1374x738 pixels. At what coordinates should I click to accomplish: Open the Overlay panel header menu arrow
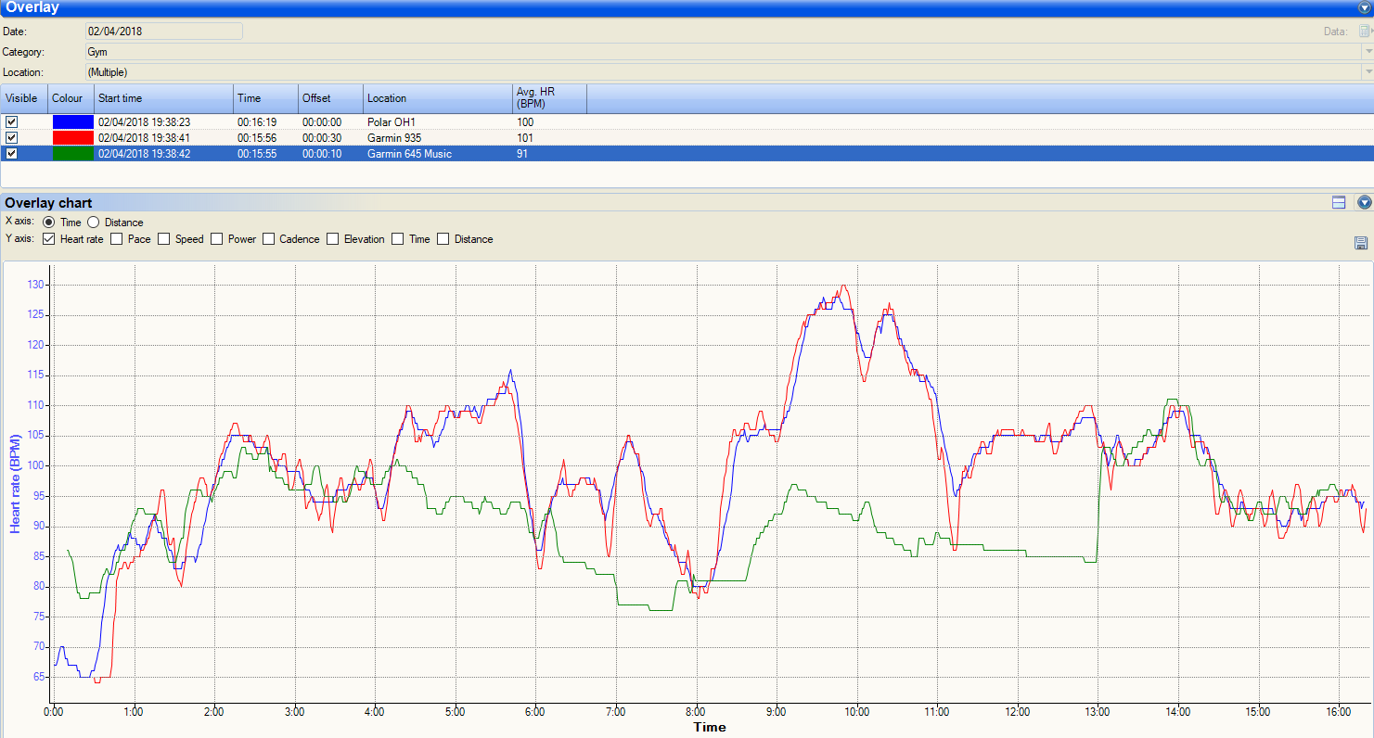pyautogui.click(x=1364, y=7)
